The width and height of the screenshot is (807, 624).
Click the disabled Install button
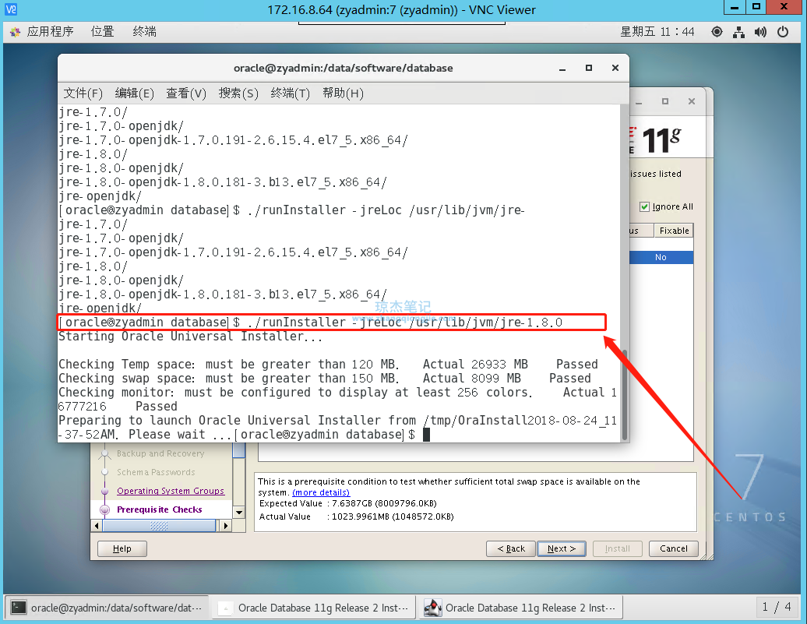618,549
